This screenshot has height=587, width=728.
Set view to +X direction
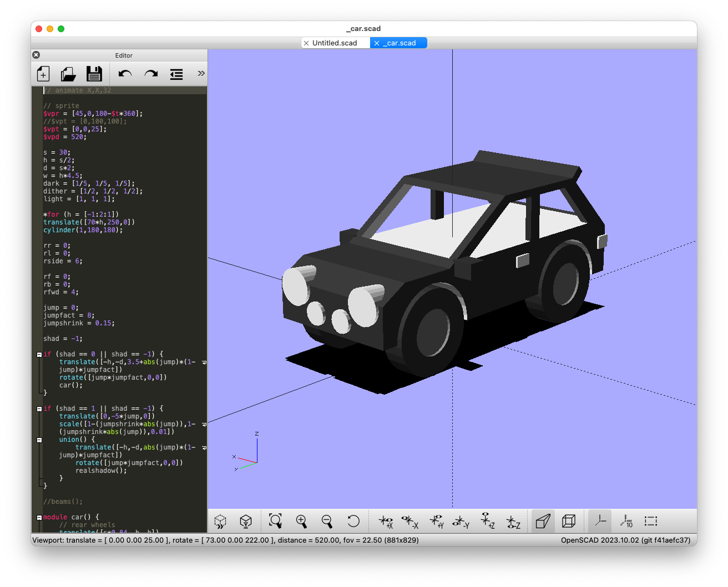(386, 521)
